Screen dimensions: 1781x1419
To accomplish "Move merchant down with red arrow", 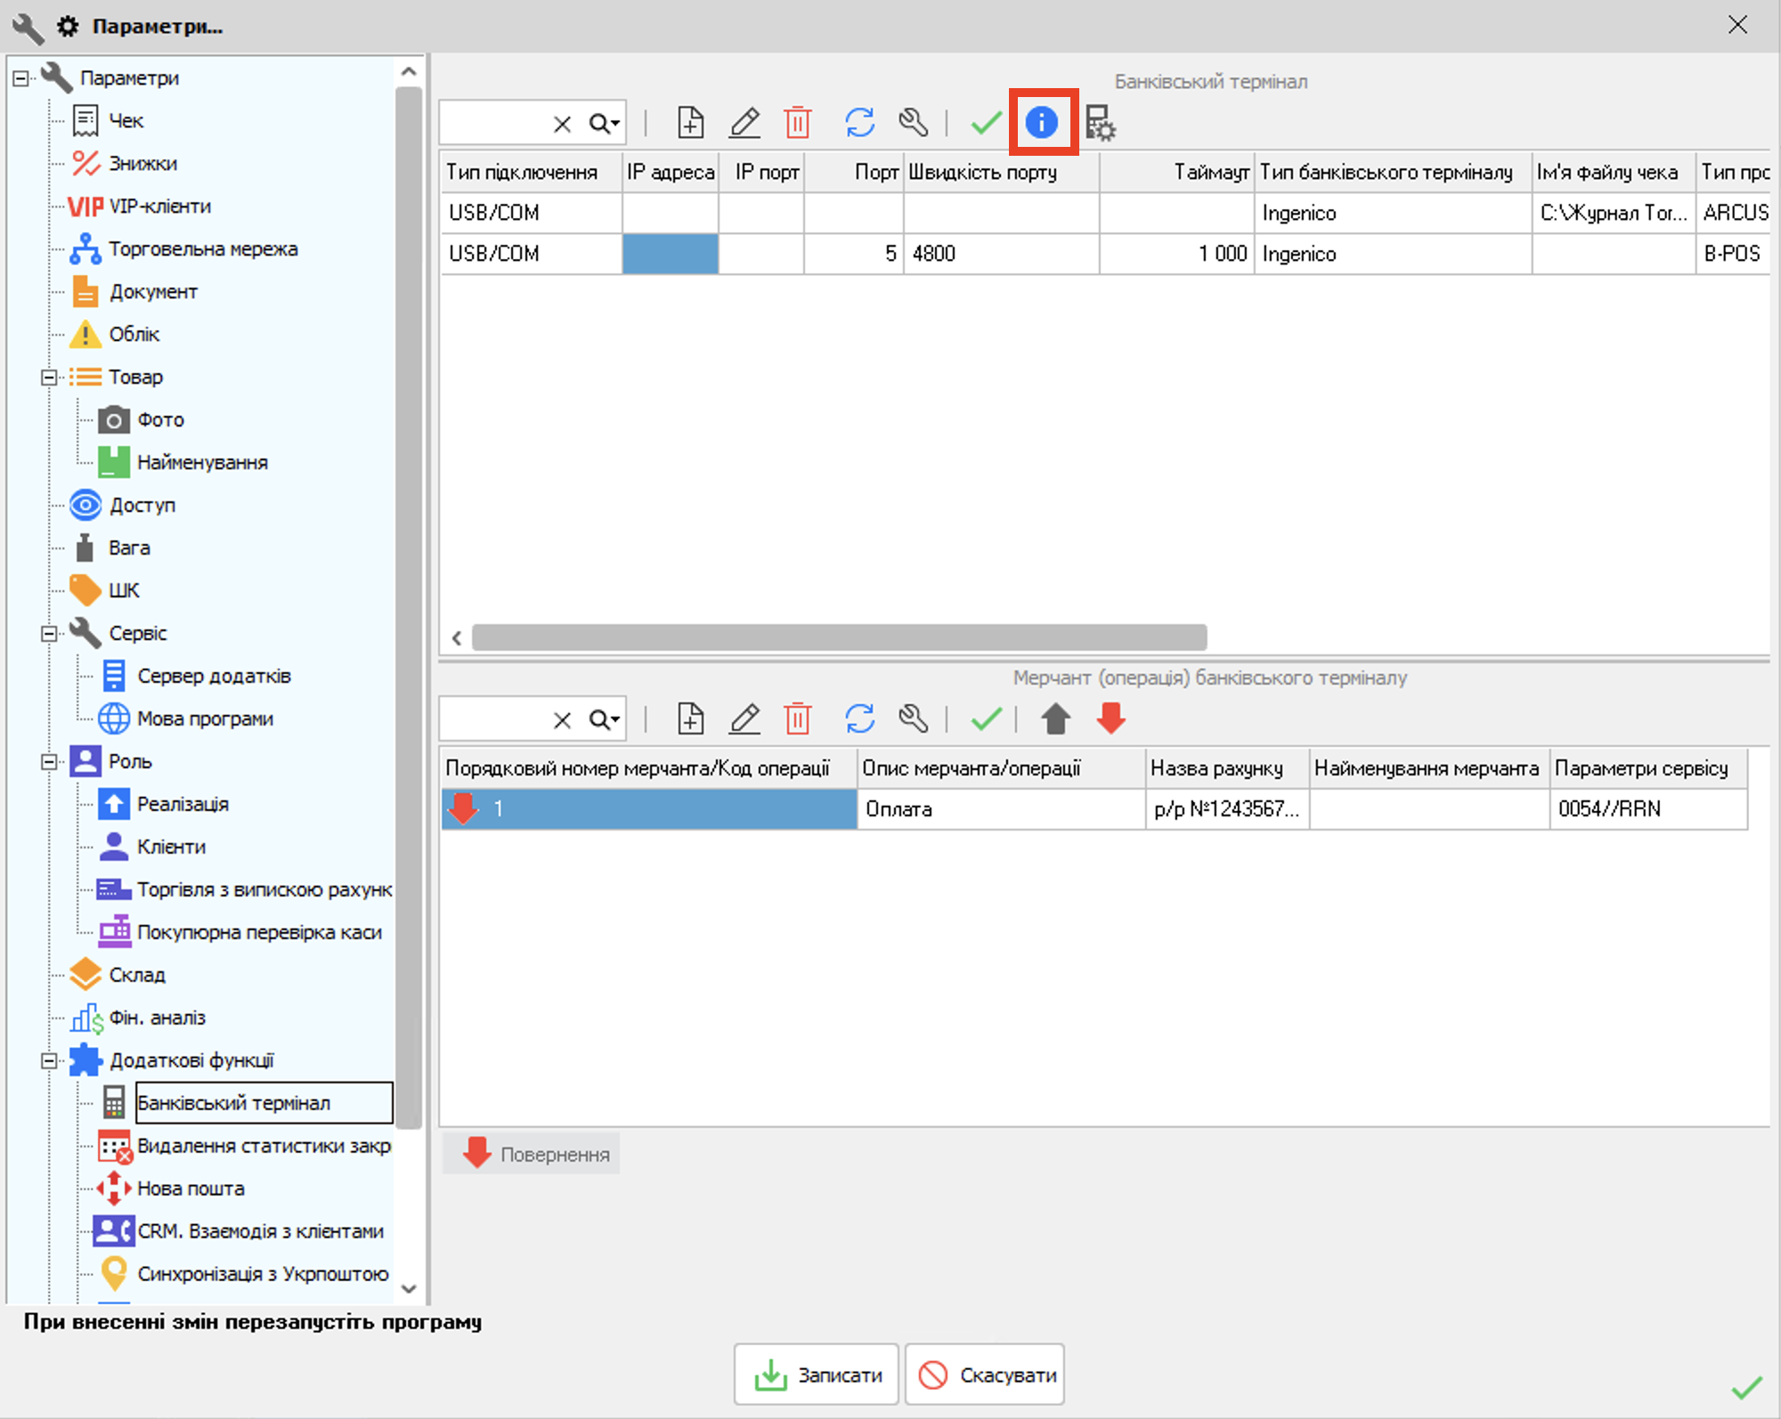I will pyautogui.click(x=1110, y=718).
